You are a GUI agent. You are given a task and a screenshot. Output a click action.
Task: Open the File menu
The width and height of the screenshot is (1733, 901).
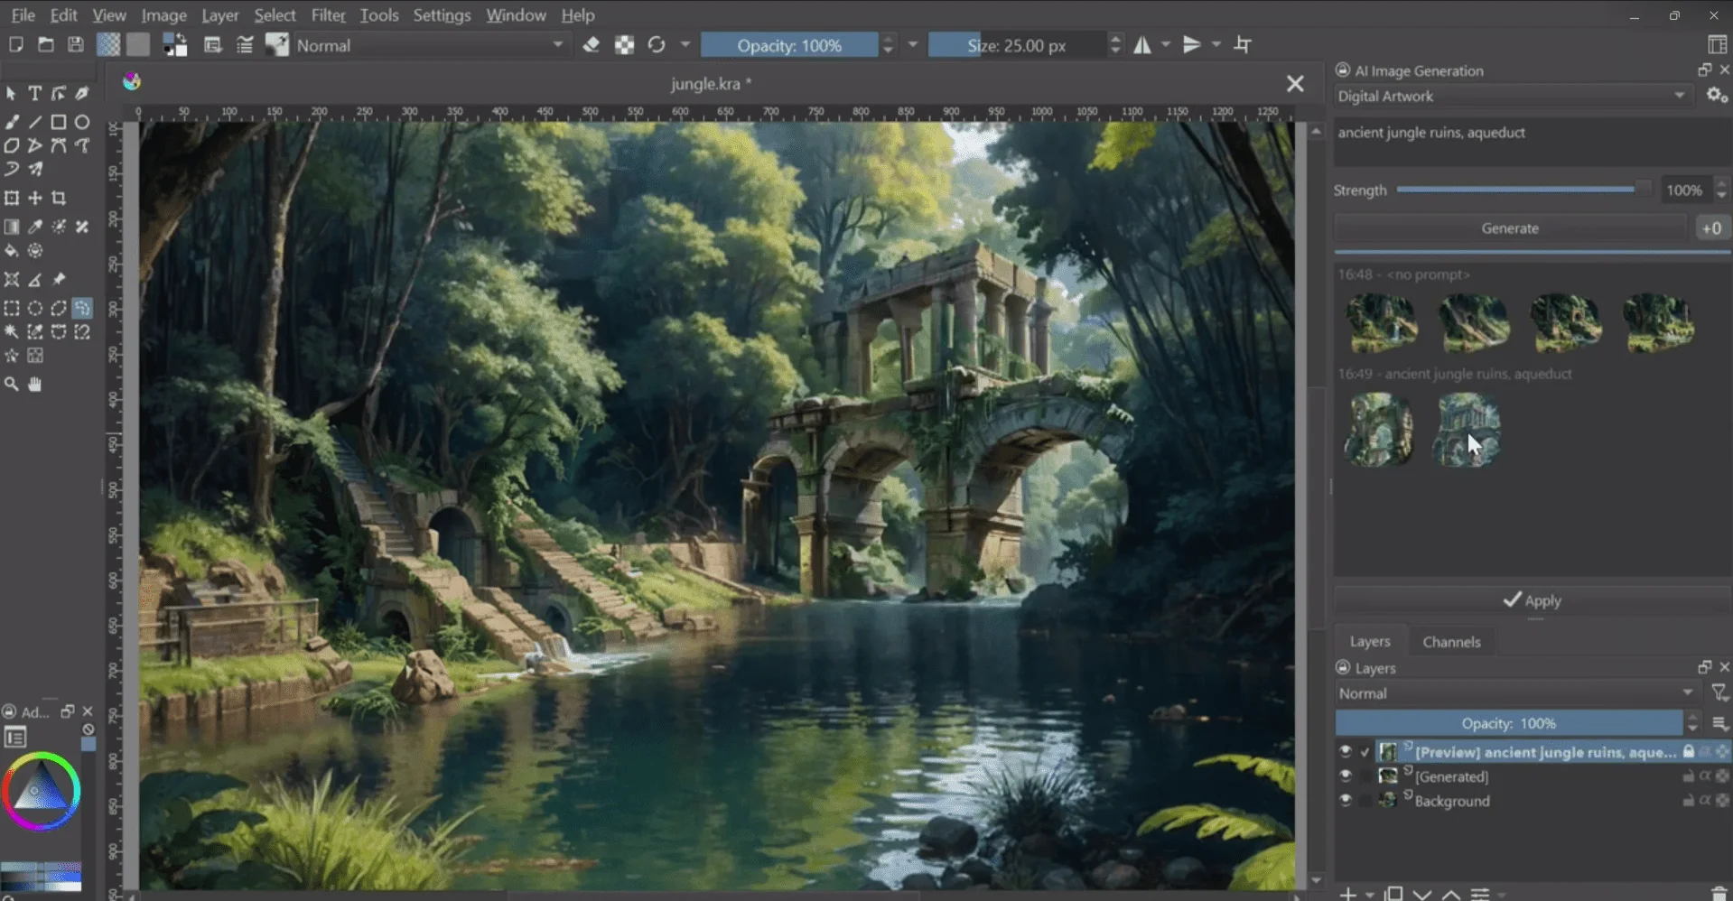[x=23, y=15]
